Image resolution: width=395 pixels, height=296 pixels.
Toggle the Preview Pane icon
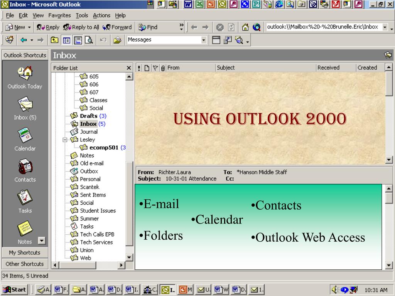78,40
